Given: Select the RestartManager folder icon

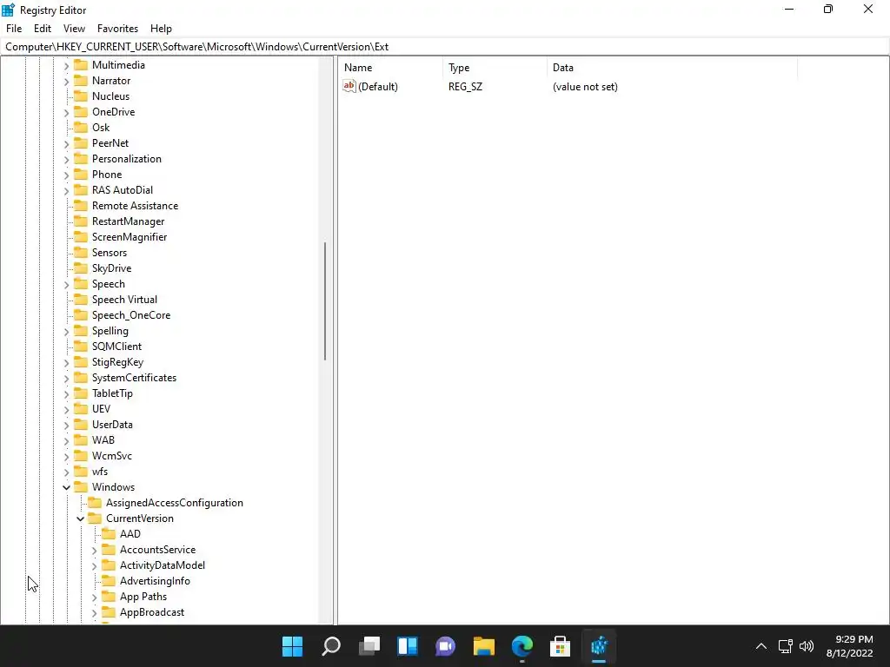Looking at the screenshot, I should coord(81,221).
